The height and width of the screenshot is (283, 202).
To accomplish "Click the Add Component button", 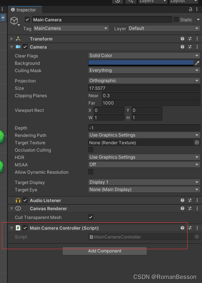I will [105, 251].
